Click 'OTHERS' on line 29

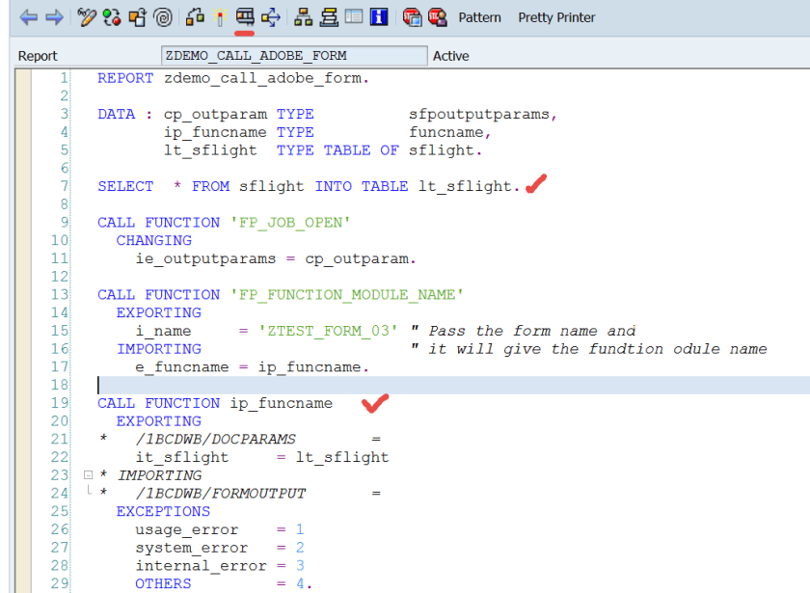[163, 583]
